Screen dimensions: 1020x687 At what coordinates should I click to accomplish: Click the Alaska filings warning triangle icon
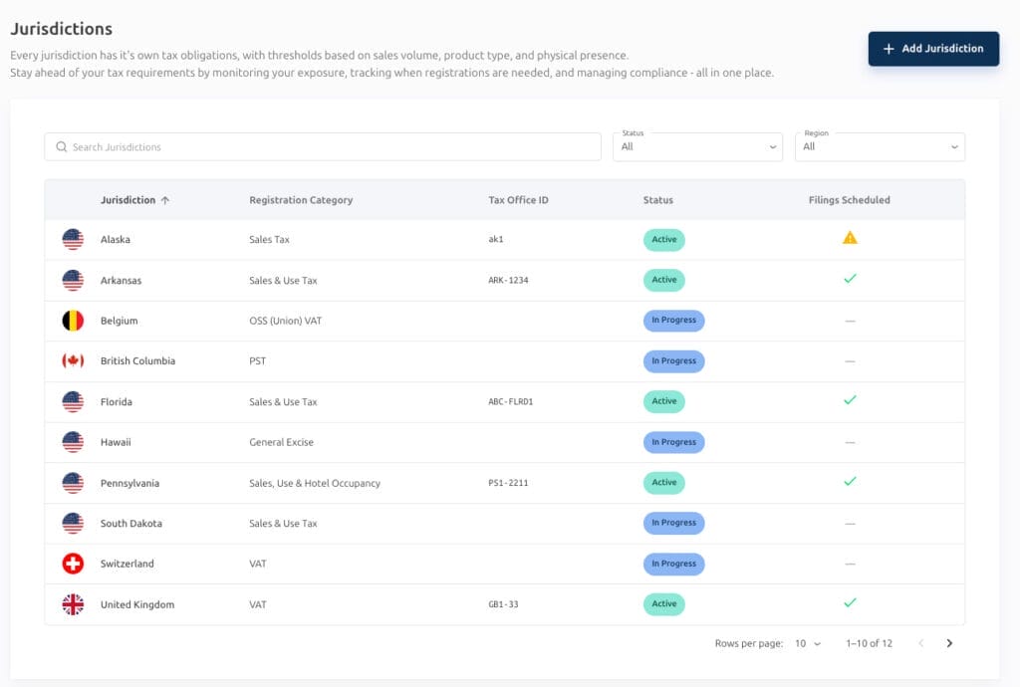[850, 238]
